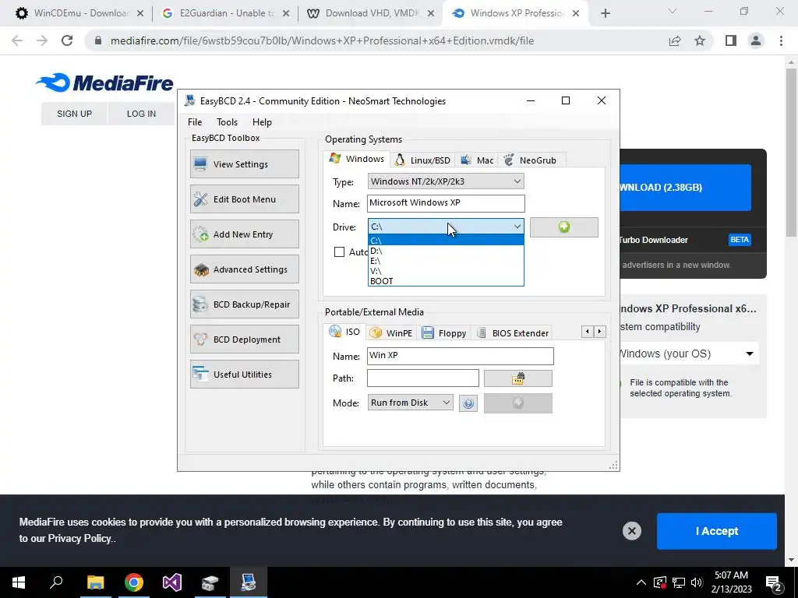Open the Windows Start menu

[19, 582]
